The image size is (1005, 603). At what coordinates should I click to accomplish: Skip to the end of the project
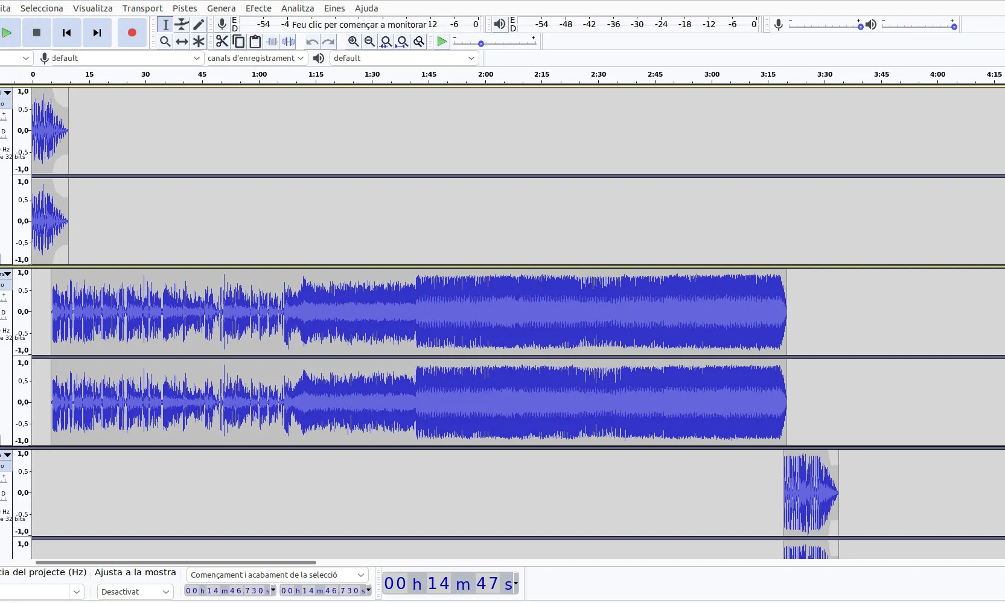coord(97,33)
